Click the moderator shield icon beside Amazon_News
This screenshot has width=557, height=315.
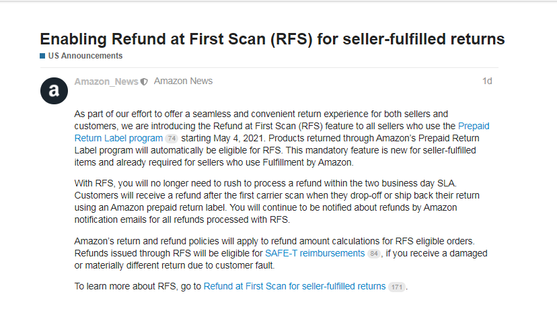point(144,81)
